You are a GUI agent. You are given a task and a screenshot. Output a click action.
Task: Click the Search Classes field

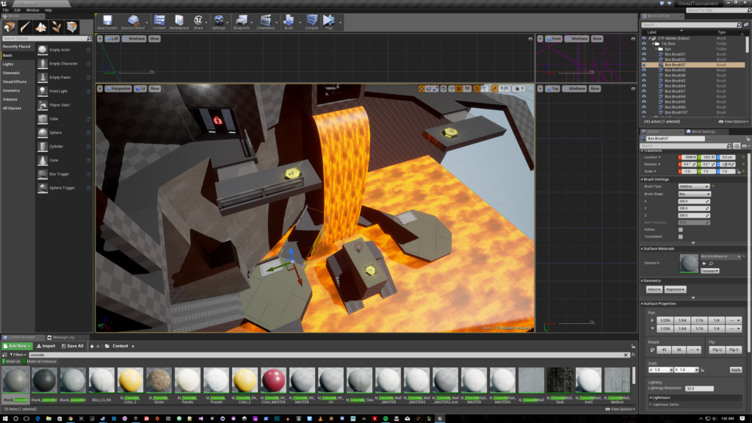click(x=46, y=38)
